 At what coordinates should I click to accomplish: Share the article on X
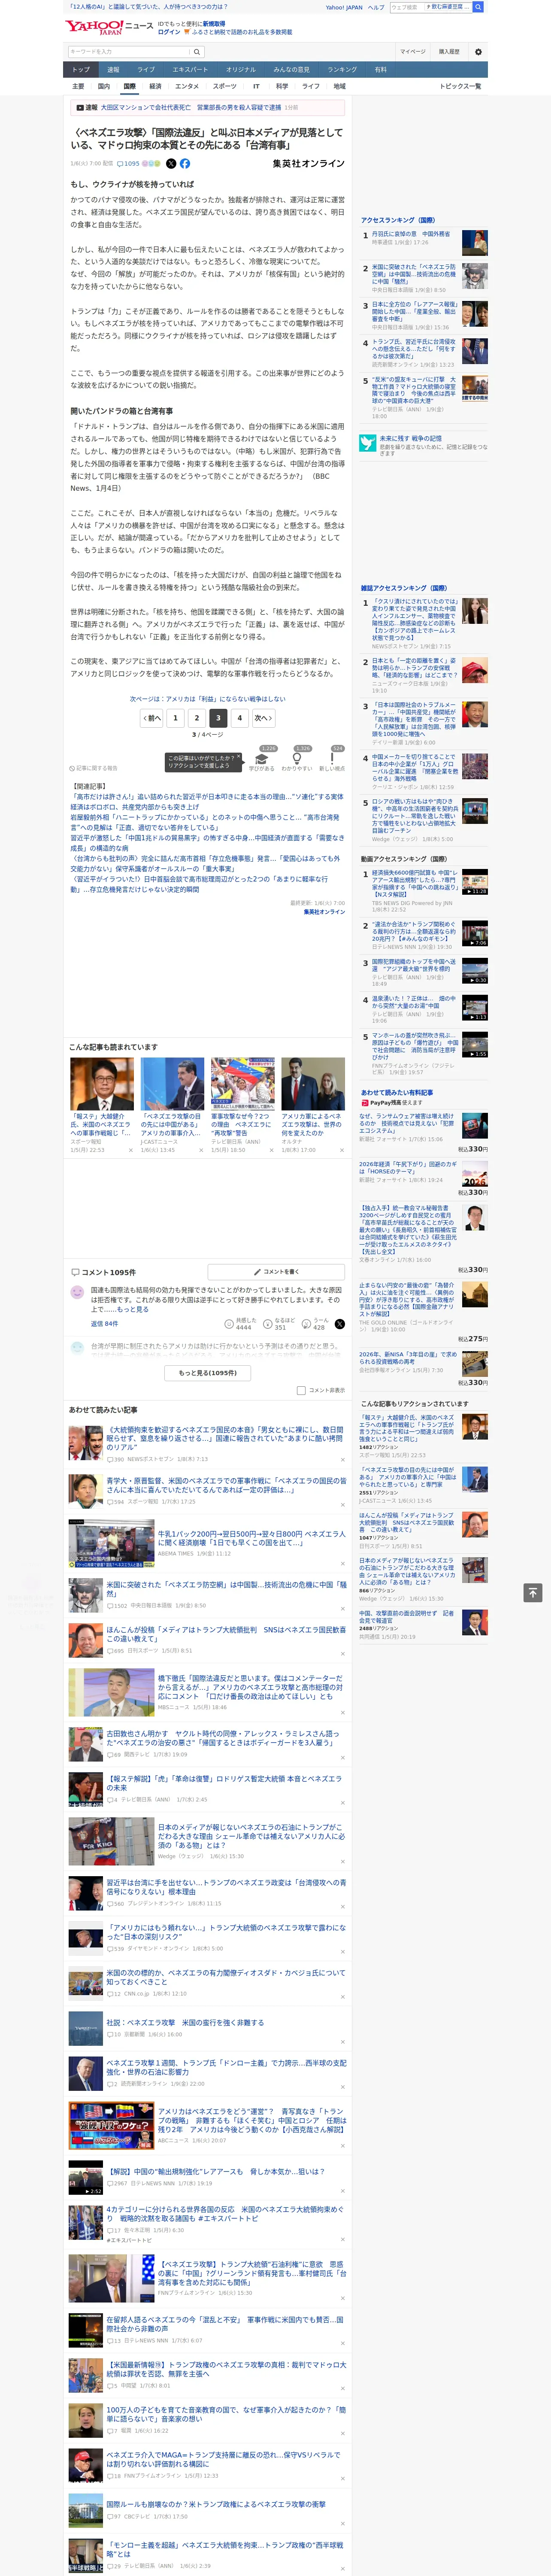pos(171,163)
